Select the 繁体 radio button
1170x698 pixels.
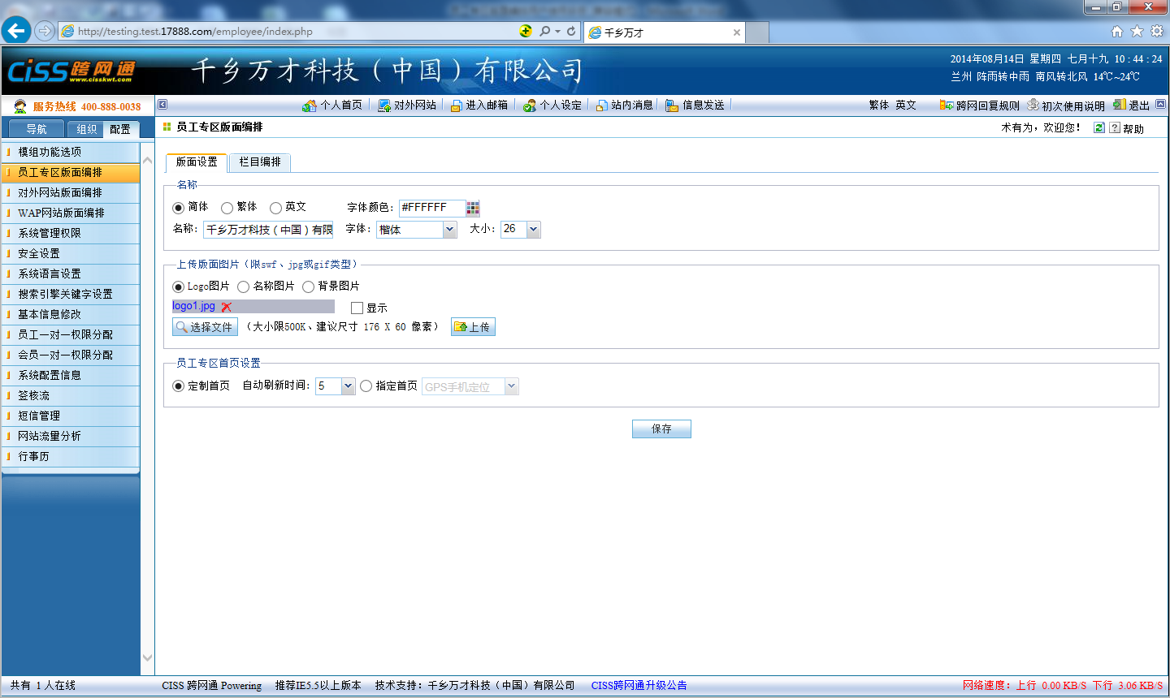pos(227,208)
